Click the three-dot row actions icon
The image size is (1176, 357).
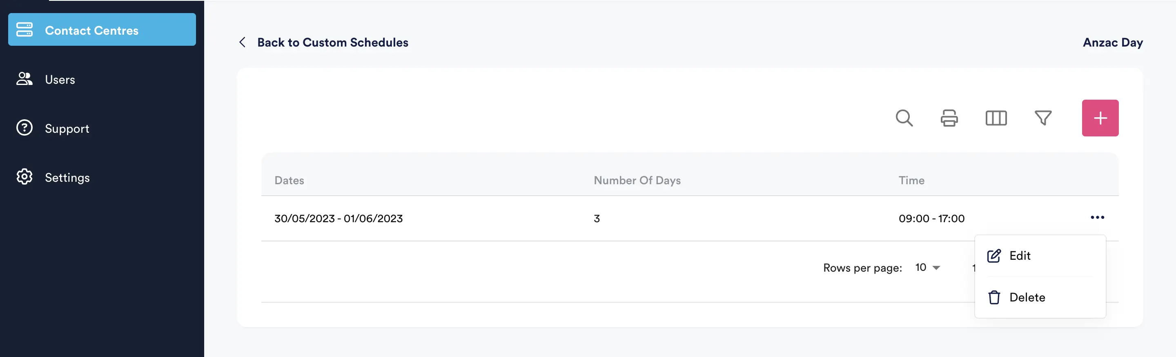1097,217
